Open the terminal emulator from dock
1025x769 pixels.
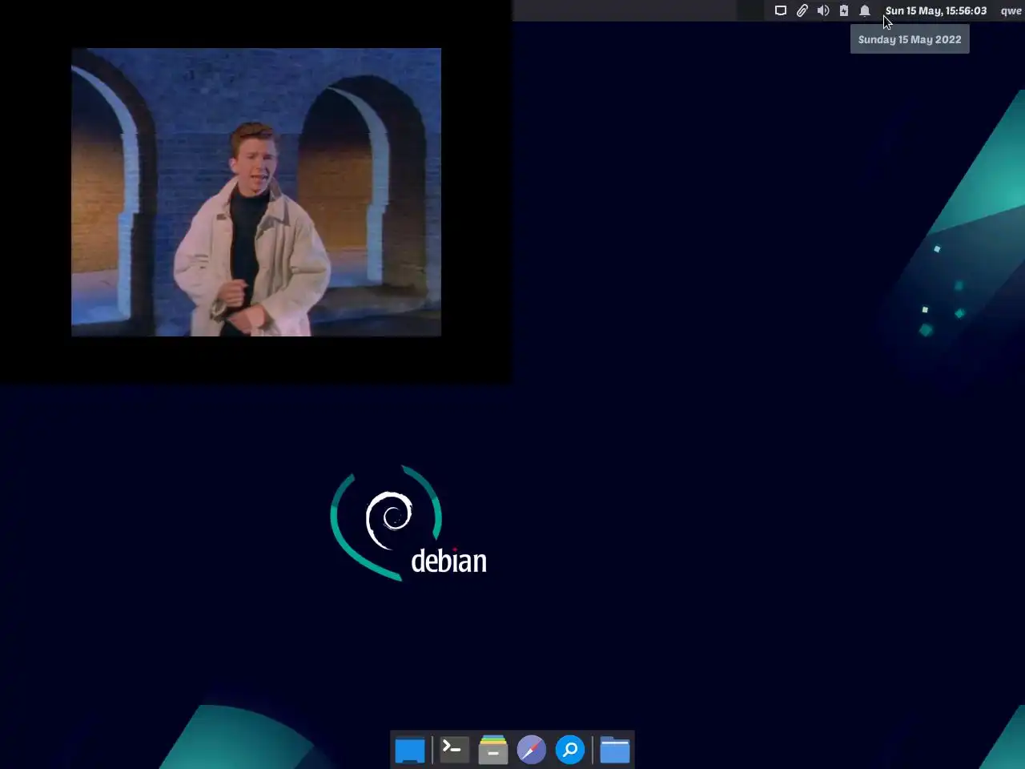[x=454, y=750]
